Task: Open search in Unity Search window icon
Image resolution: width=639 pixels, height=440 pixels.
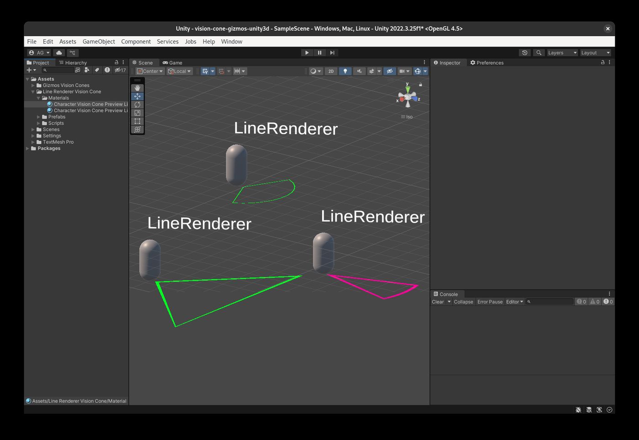Action: [x=78, y=70]
